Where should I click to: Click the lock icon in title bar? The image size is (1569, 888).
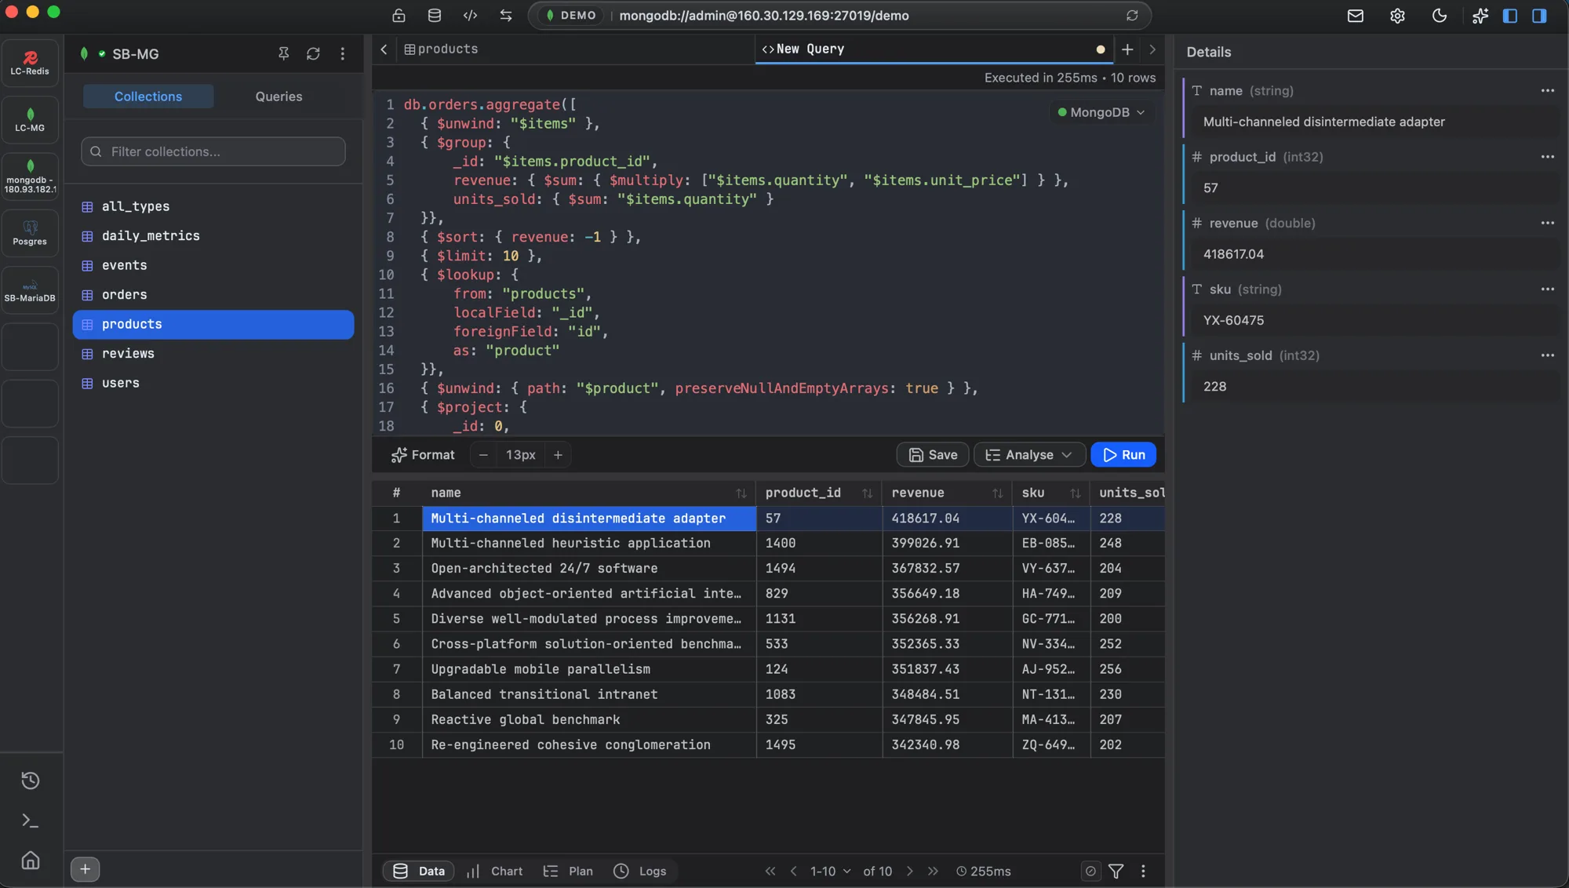pos(399,15)
